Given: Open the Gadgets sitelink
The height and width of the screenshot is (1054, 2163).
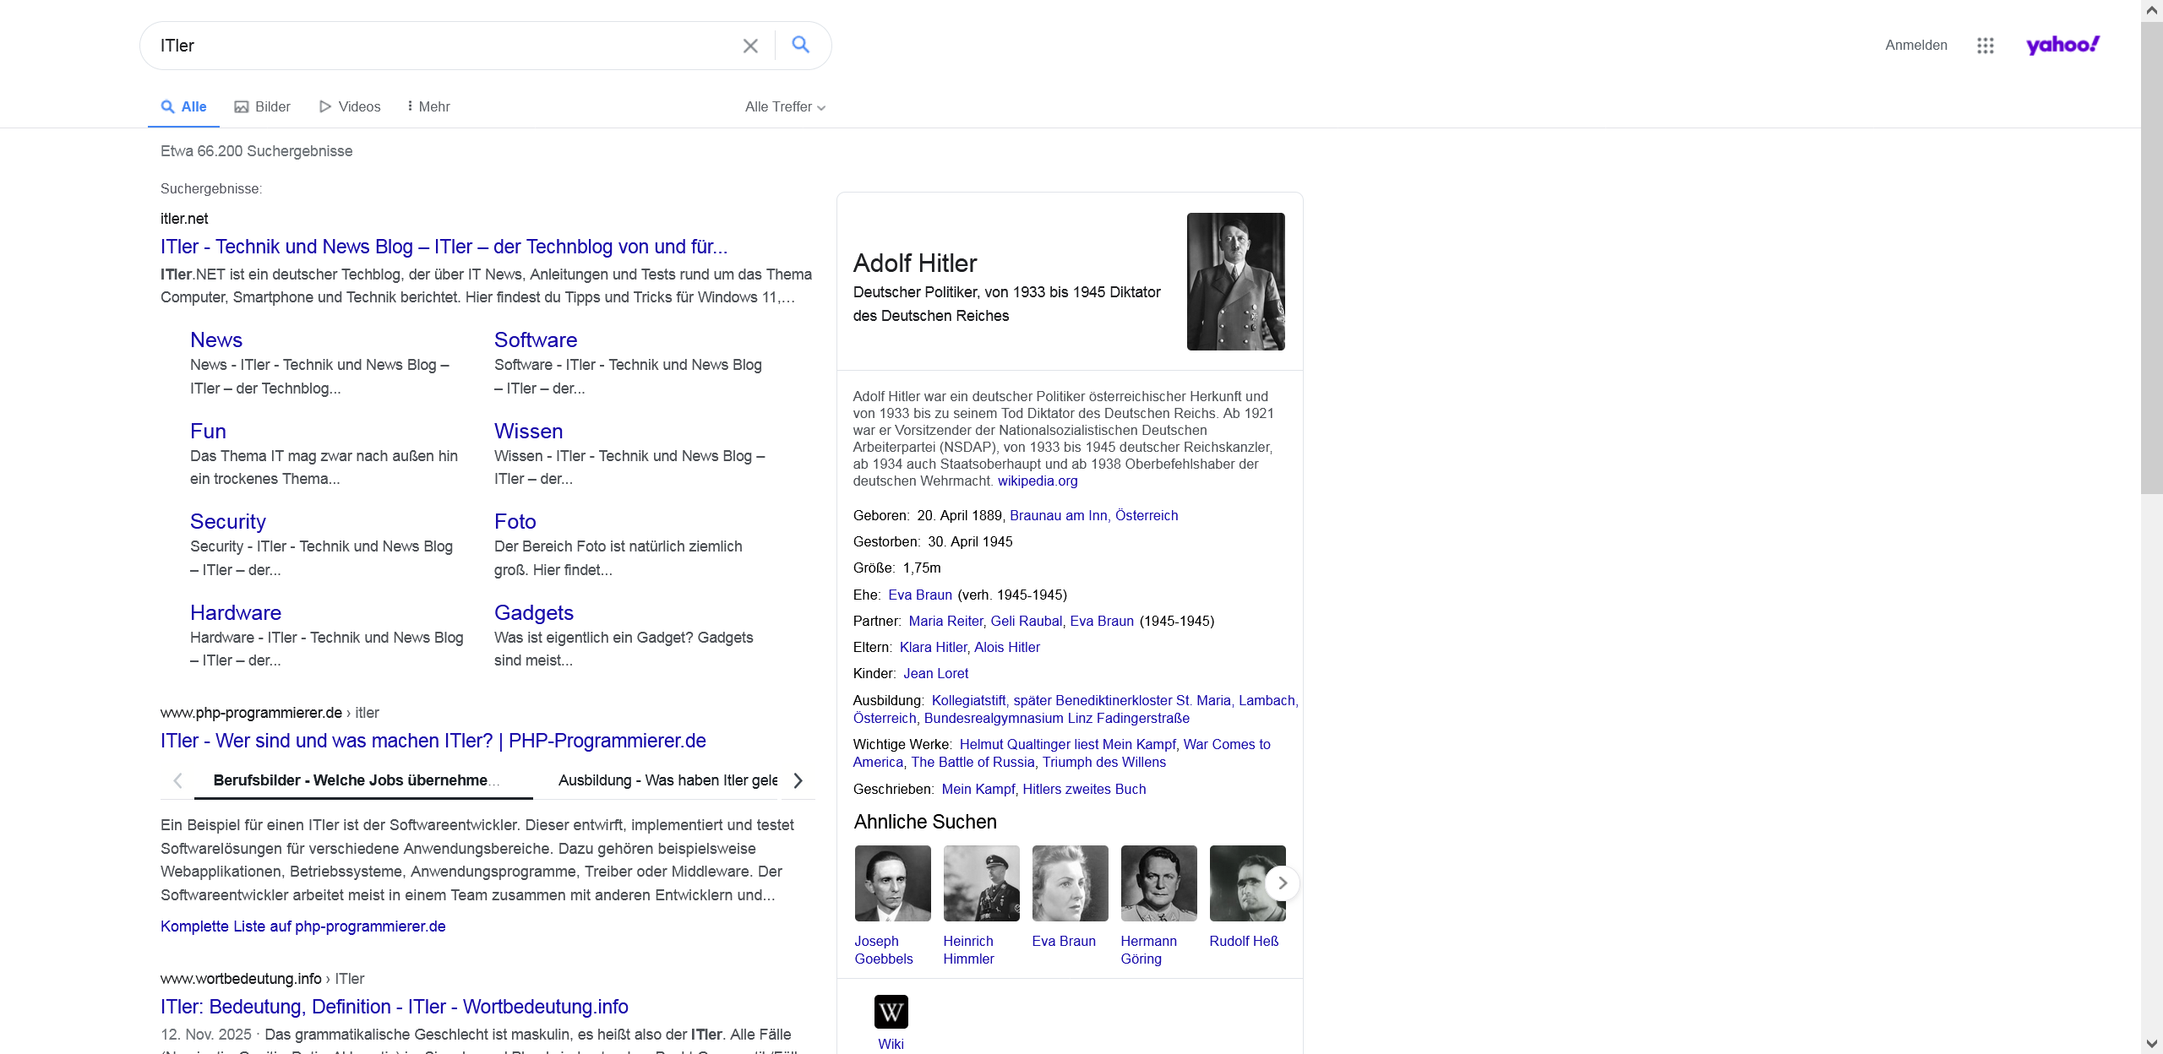Looking at the screenshot, I should (534, 612).
